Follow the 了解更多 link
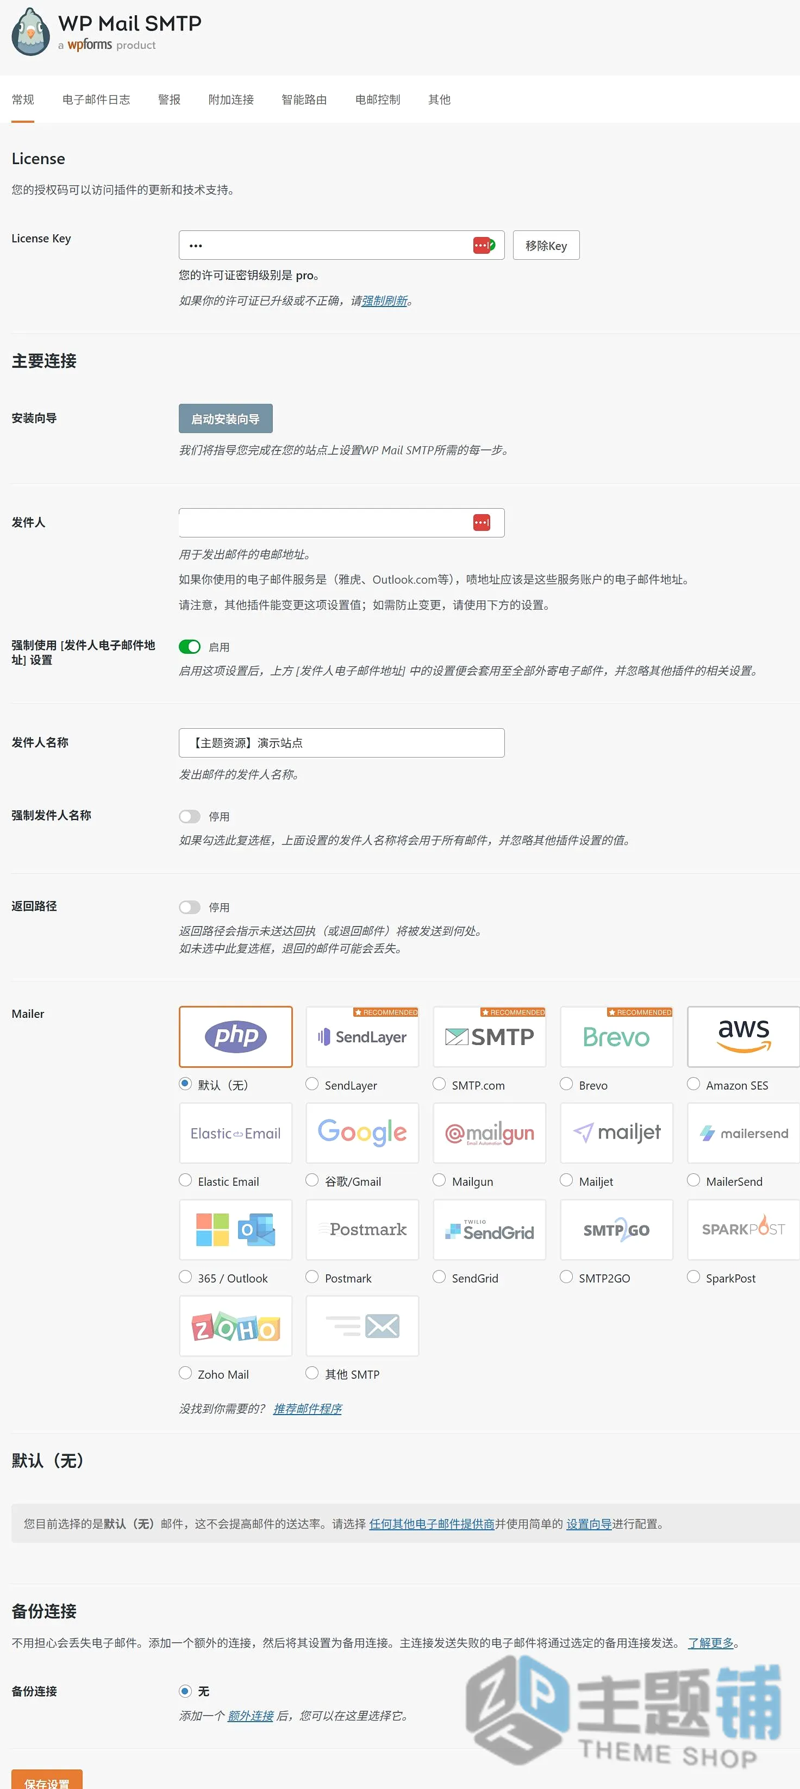The height and width of the screenshot is (1789, 800). [710, 1642]
